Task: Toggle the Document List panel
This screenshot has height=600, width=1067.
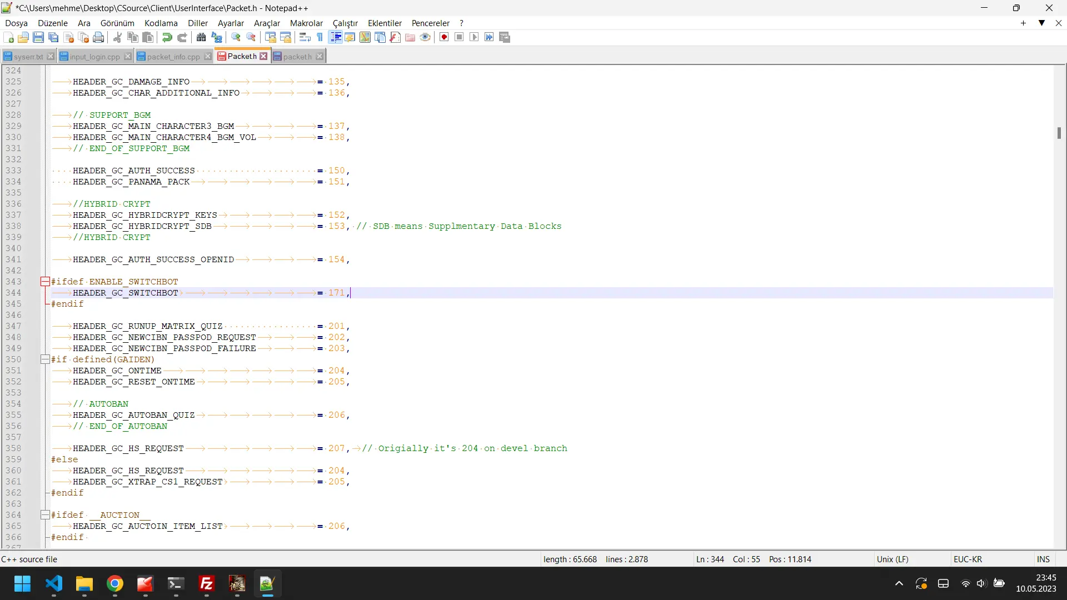Action: (380, 37)
